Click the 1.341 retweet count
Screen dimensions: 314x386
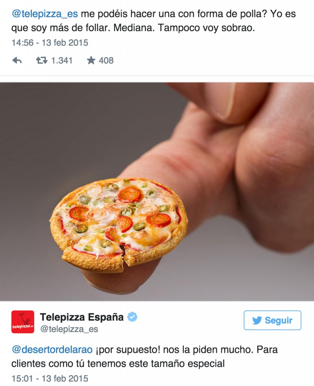coord(62,60)
